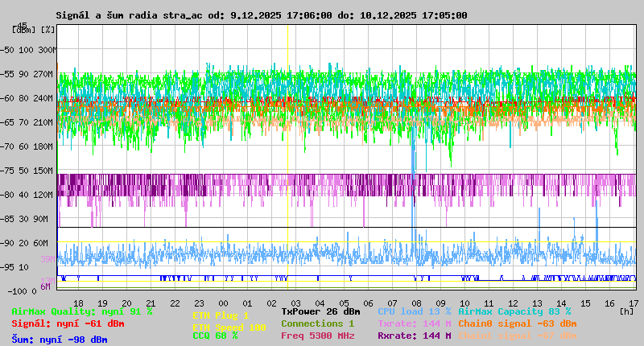Click the Freq 5300 MHz legend label
The image size is (644, 346).
point(317,336)
